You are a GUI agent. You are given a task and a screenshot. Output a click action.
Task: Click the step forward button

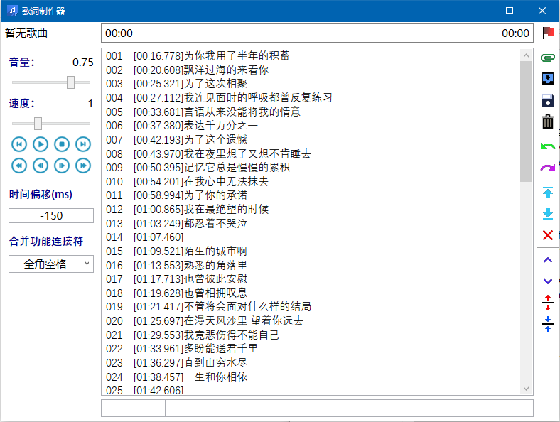62,166
